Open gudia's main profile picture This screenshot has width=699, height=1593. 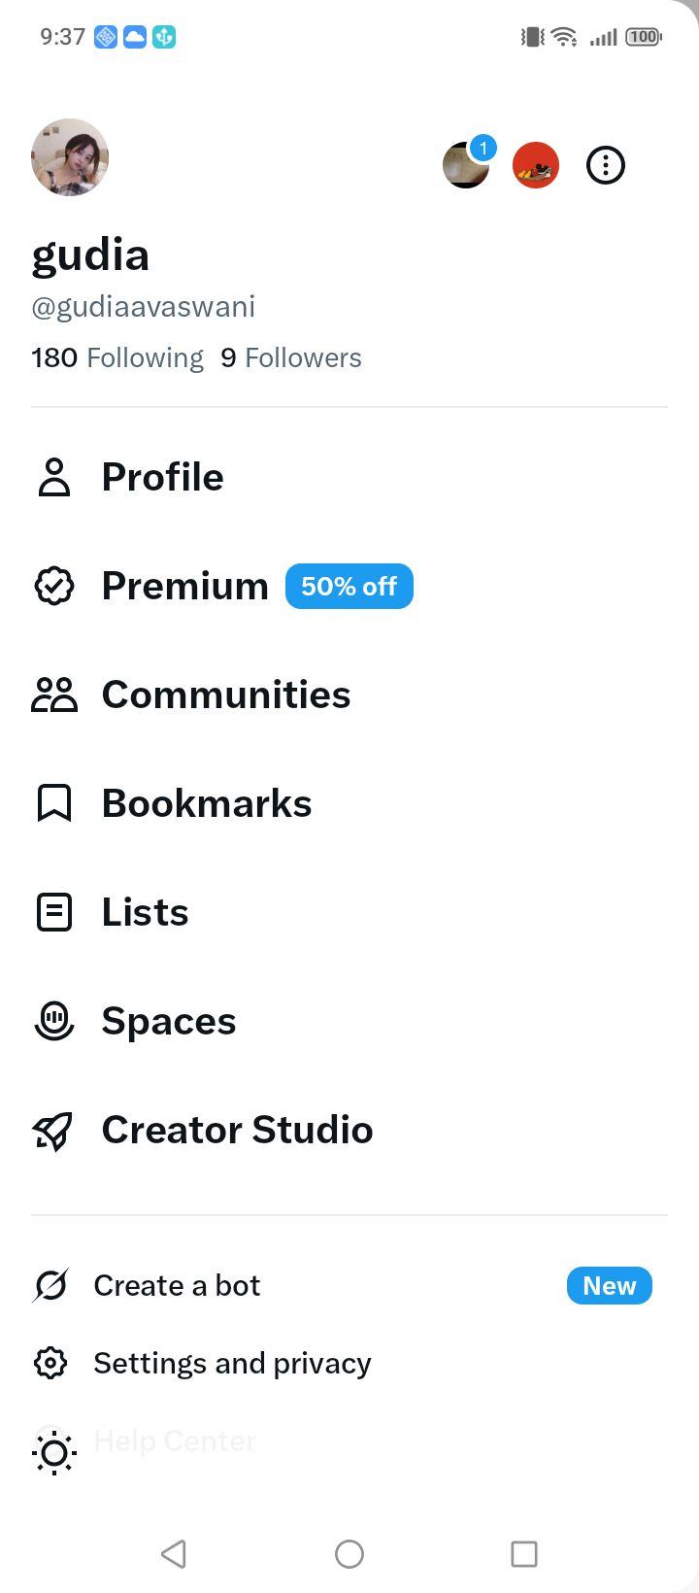(70, 157)
